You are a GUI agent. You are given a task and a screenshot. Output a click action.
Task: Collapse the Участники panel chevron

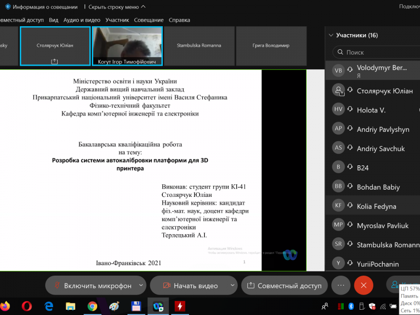click(x=331, y=35)
